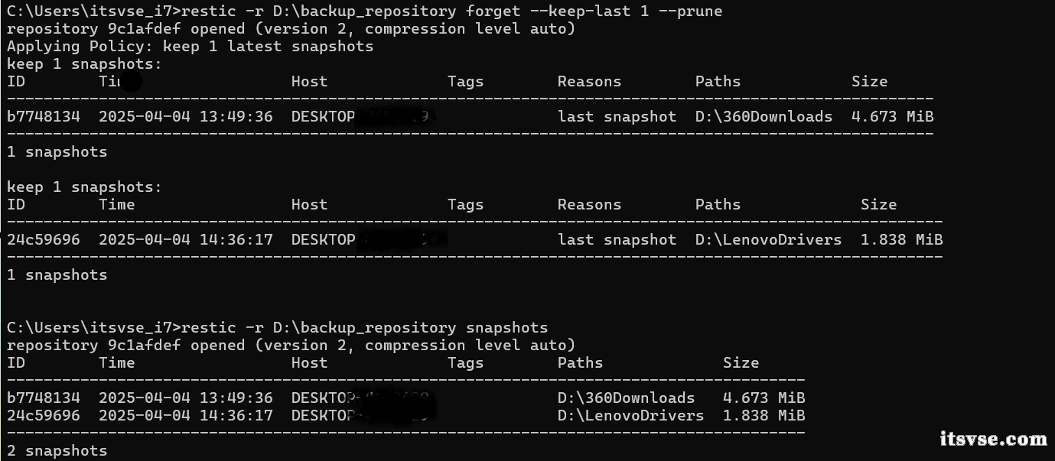The image size is (1055, 461).
Task: Click the 1.838 MiB size in the bottom table
Action: coord(764,416)
